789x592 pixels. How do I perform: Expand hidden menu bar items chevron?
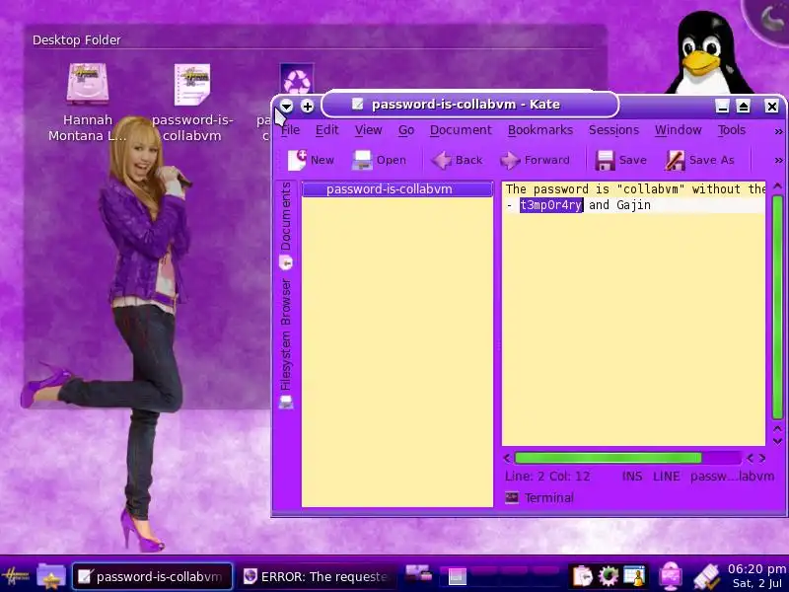[778, 131]
